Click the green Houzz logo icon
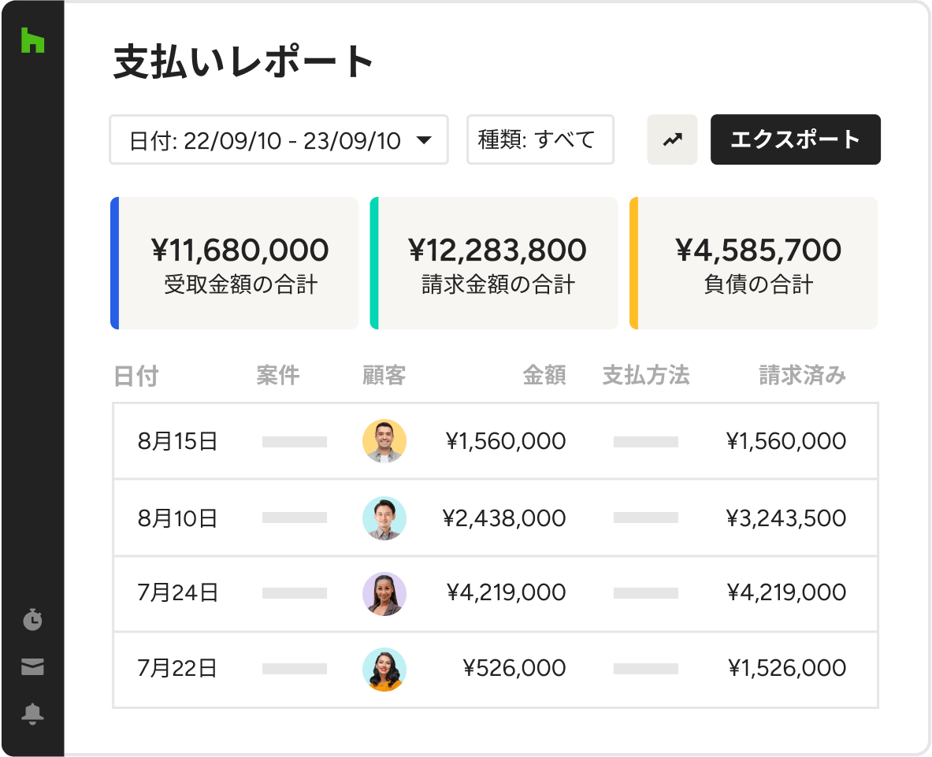This screenshot has height=757, width=932. tap(32, 40)
